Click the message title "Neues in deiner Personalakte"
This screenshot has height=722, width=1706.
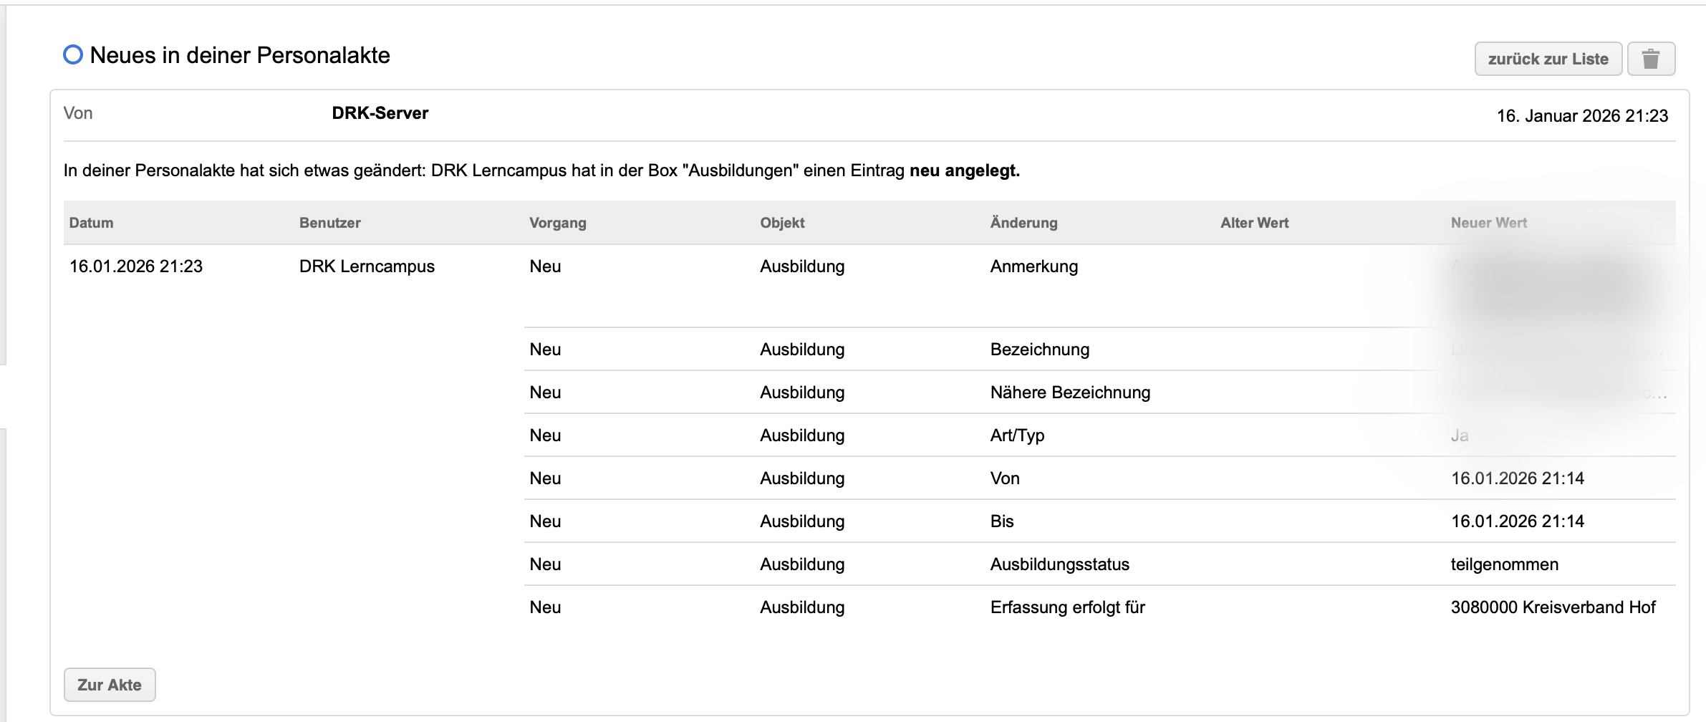point(240,55)
